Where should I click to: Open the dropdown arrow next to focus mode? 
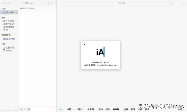coord(176,3)
